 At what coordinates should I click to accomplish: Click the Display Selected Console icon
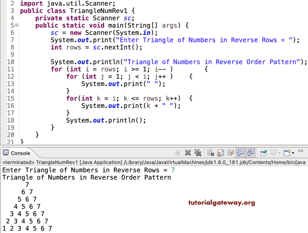273,152
